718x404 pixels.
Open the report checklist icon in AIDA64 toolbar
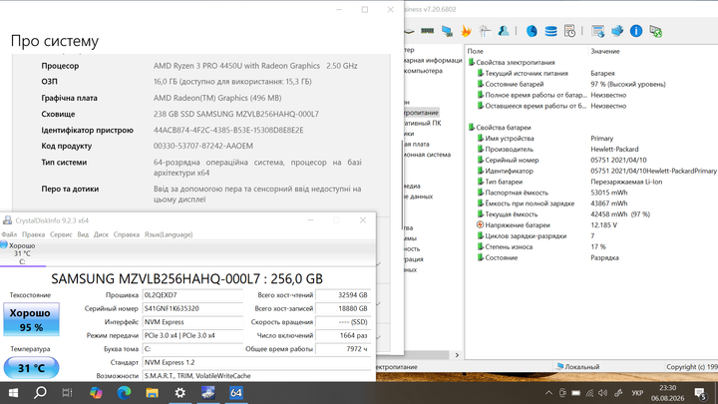pos(485,31)
